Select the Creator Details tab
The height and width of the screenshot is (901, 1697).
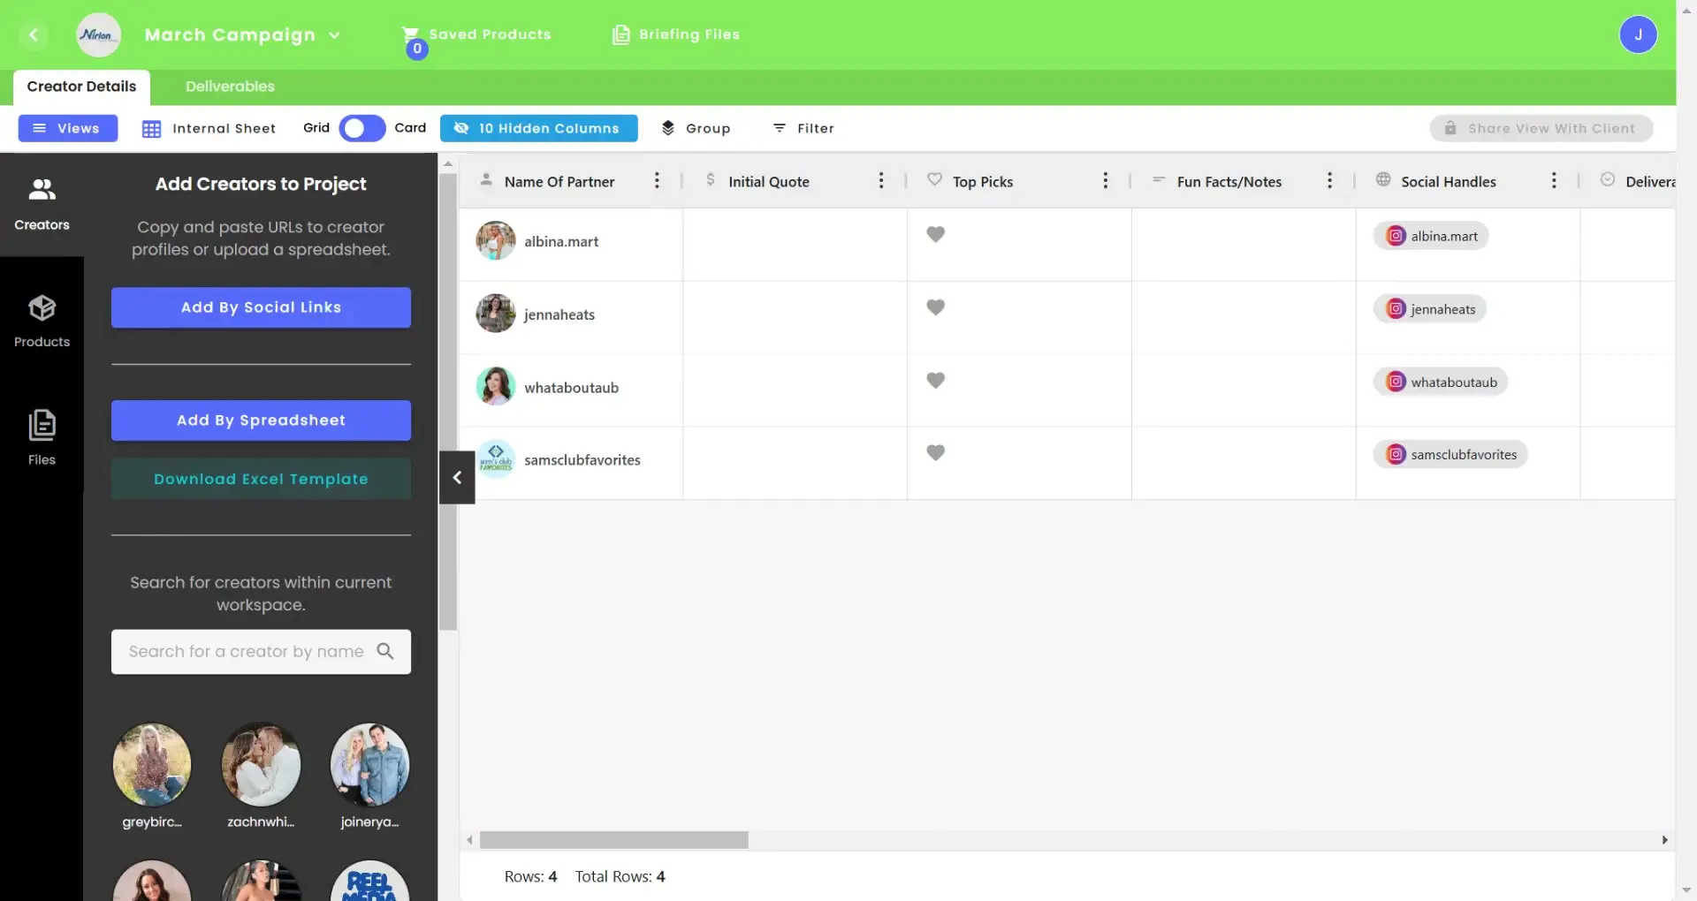[x=80, y=86]
